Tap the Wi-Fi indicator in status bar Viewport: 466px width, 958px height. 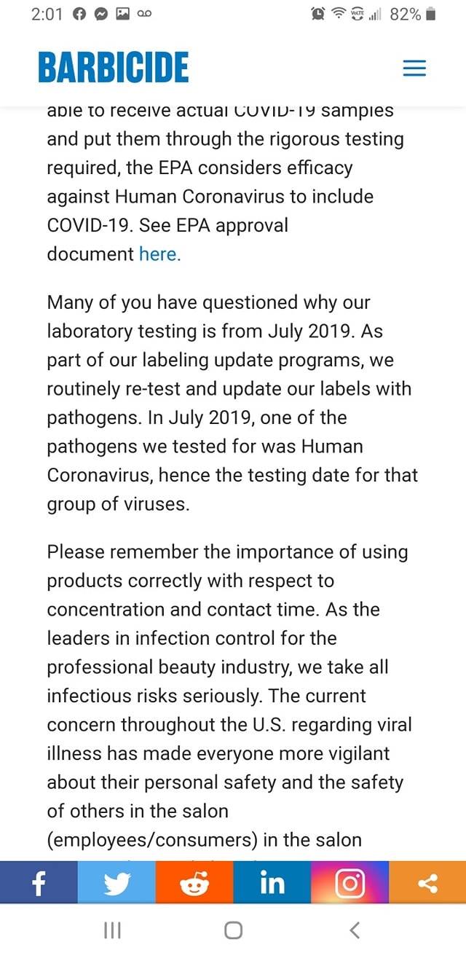pyautogui.click(x=337, y=15)
